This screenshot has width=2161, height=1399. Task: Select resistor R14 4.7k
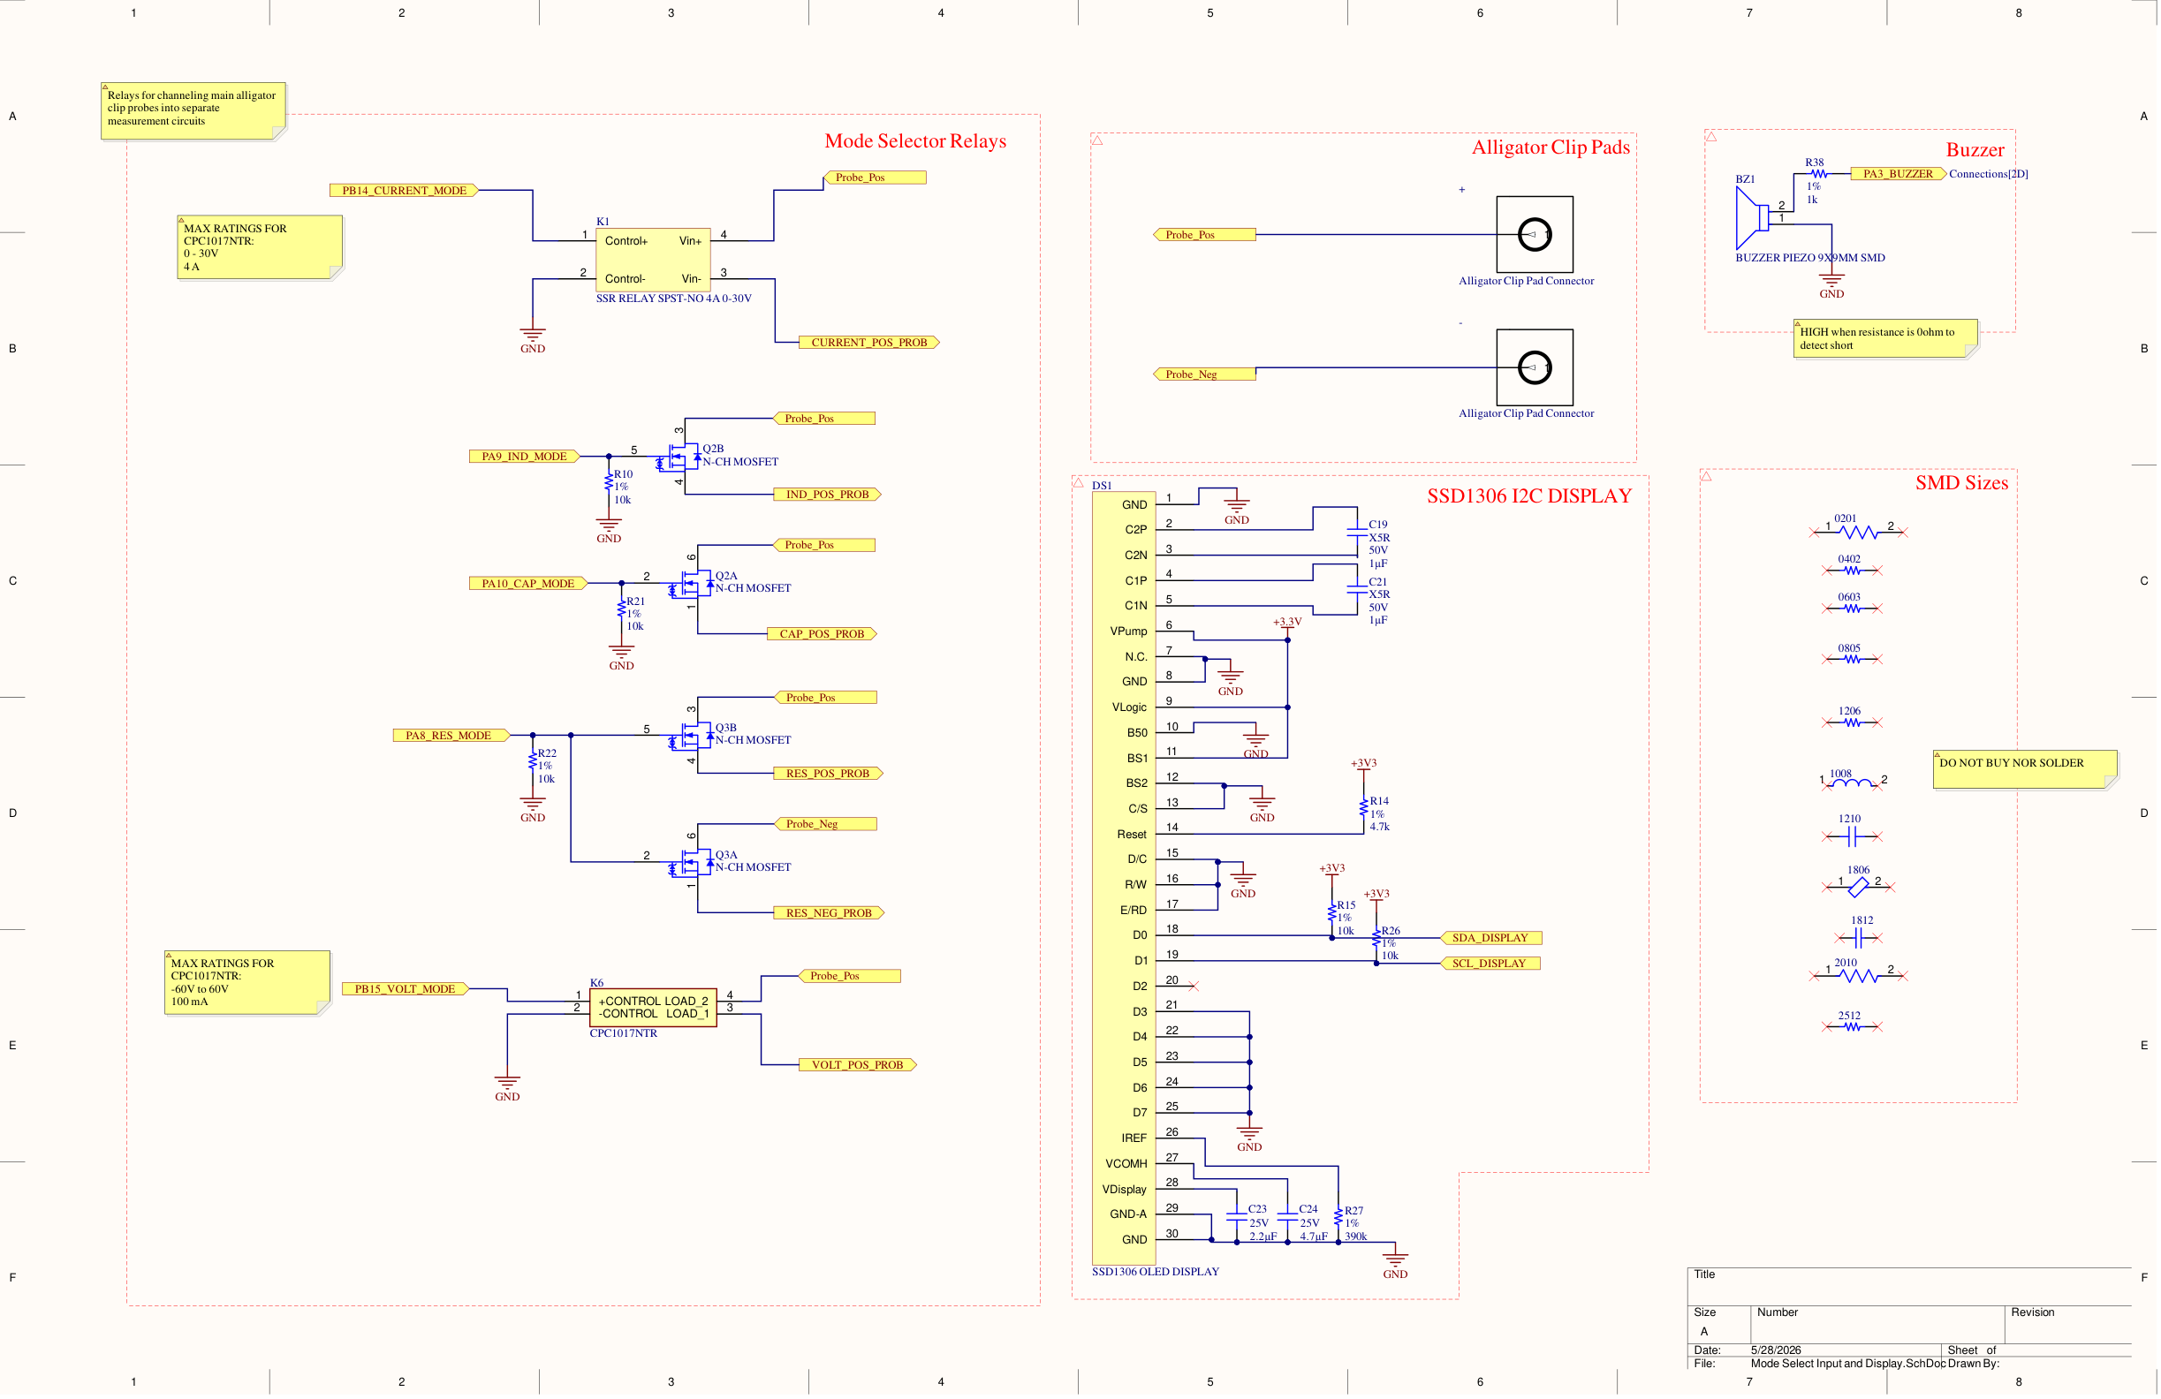point(1363,808)
